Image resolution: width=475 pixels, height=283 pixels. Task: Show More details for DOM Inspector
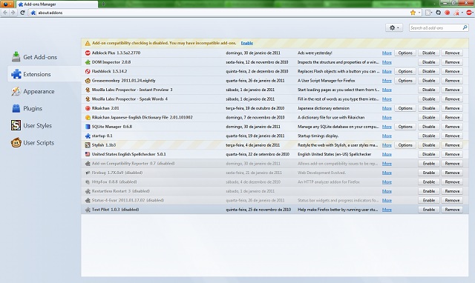387,62
